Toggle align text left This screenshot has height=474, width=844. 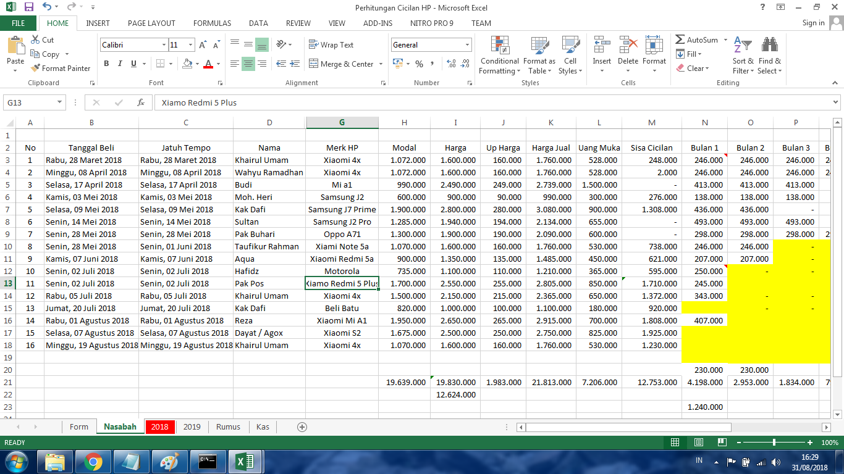click(x=235, y=64)
